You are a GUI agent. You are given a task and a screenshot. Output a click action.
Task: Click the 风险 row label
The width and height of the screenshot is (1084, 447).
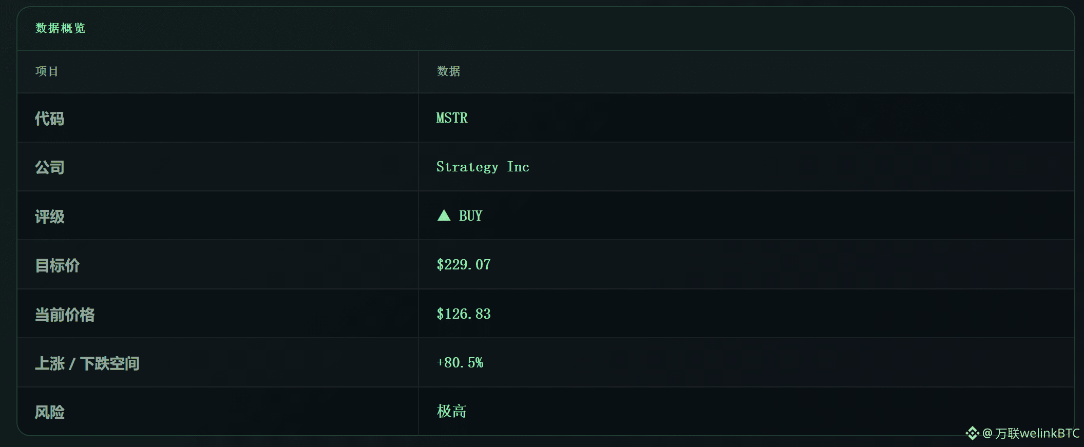(49, 412)
